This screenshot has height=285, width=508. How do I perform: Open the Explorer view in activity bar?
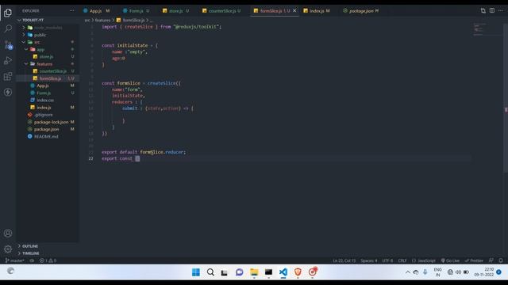tap(8, 13)
